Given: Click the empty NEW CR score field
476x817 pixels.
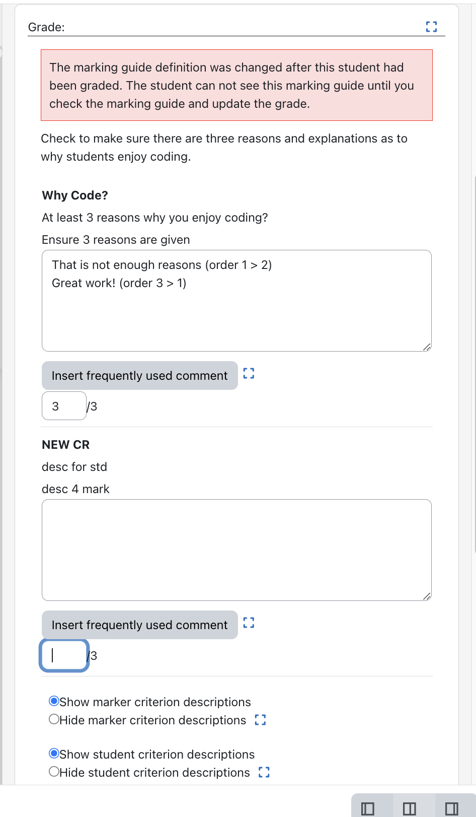Looking at the screenshot, I should point(64,655).
